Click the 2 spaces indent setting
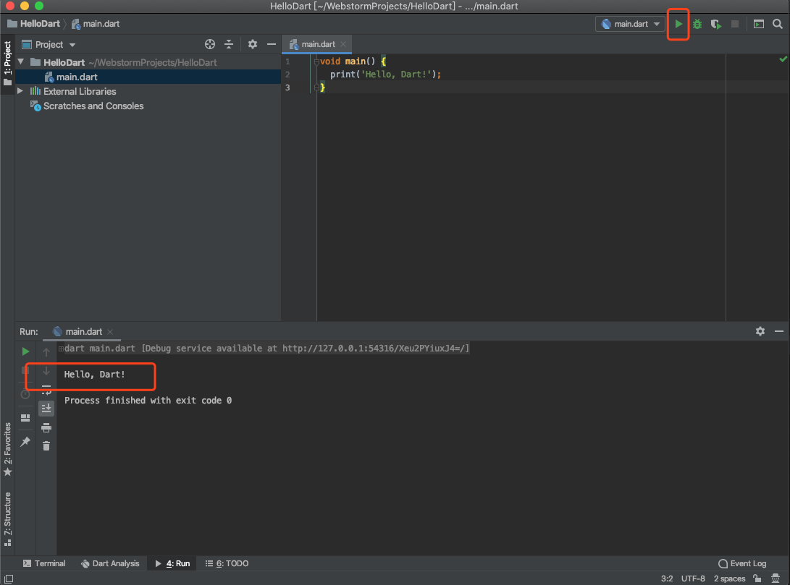Image resolution: width=790 pixels, height=585 pixels. coord(729,578)
